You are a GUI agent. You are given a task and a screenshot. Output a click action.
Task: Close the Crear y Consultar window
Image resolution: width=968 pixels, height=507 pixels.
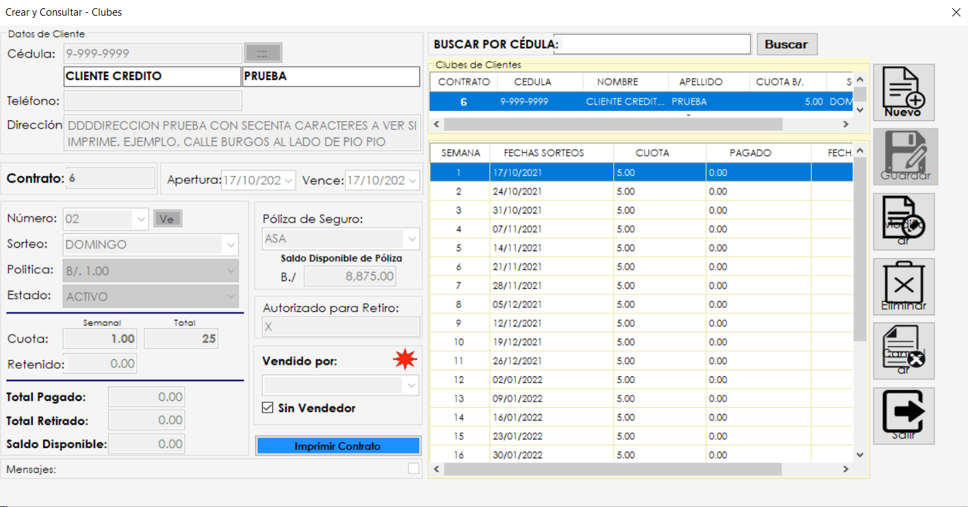coord(956,12)
